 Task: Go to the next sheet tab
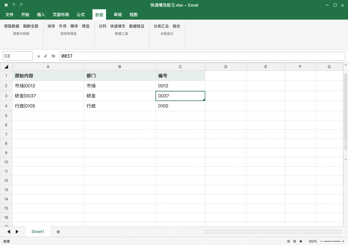[x=17, y=232]
